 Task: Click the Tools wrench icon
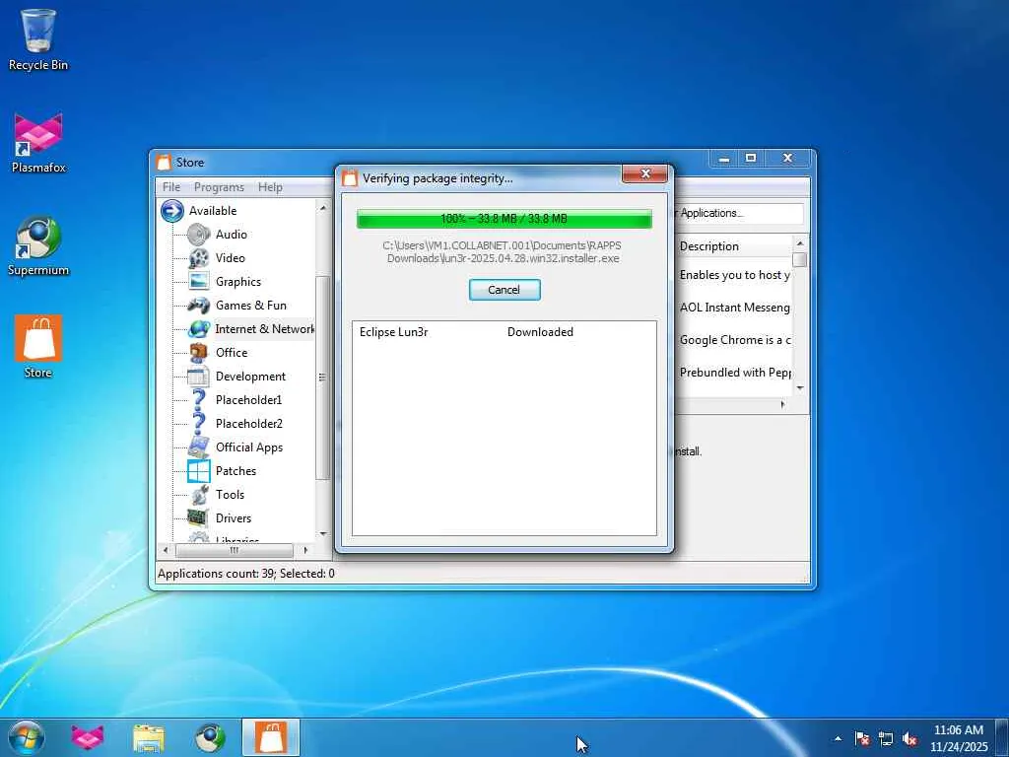pos(199,495)
